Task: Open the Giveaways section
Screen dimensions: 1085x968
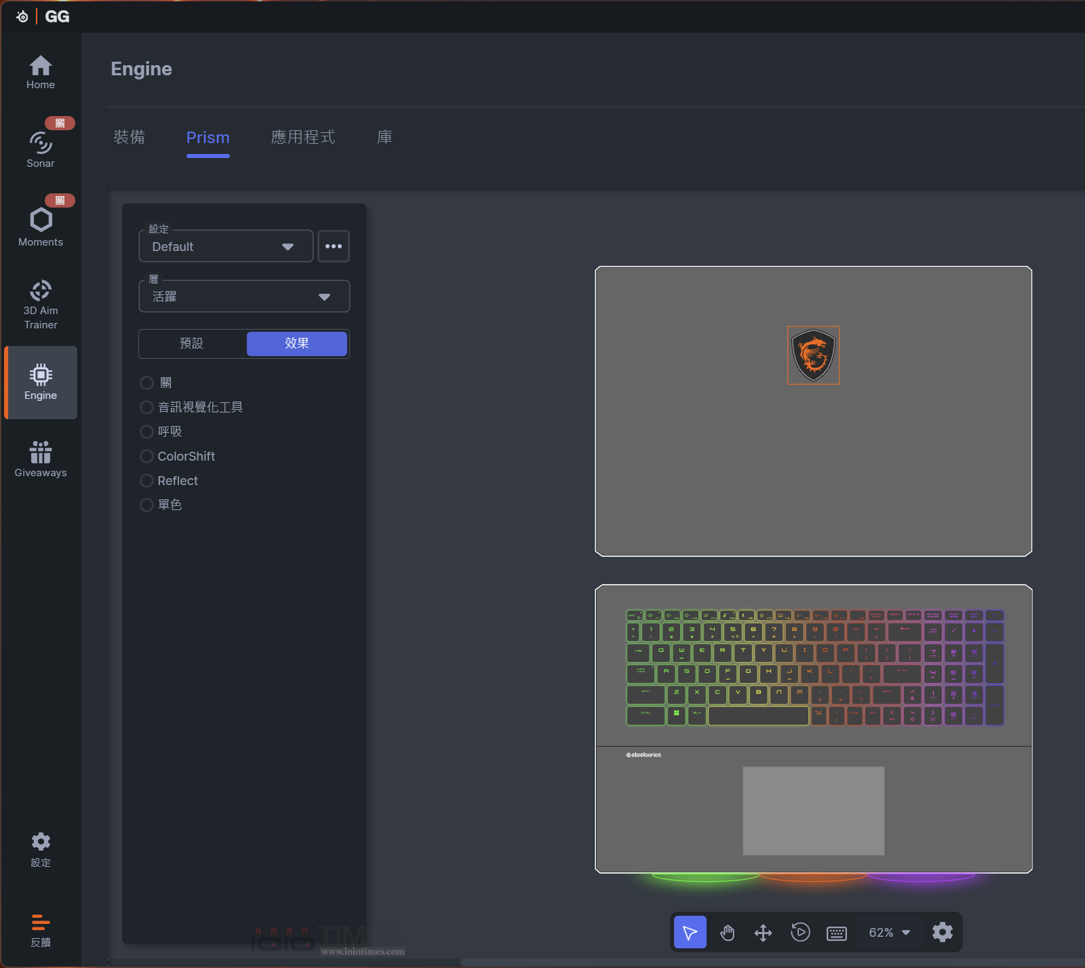Action: click(41, 459)
